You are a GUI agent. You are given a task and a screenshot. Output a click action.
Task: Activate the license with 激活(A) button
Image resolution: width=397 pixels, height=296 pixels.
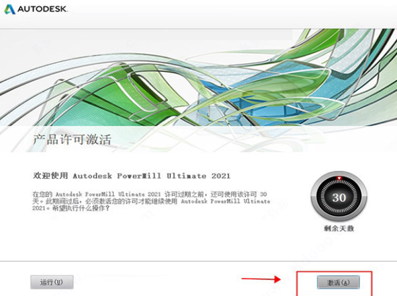point(339,282)
